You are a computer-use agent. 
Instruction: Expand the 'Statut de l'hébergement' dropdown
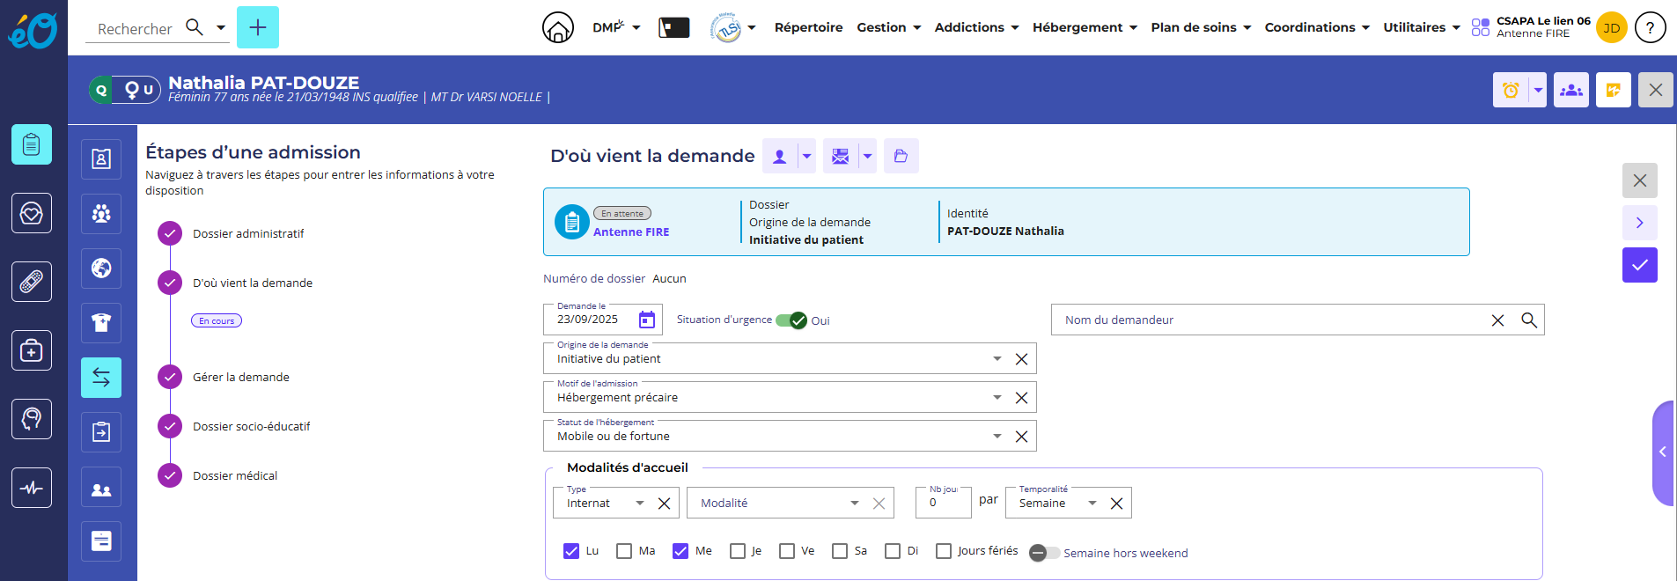[997, 437]
